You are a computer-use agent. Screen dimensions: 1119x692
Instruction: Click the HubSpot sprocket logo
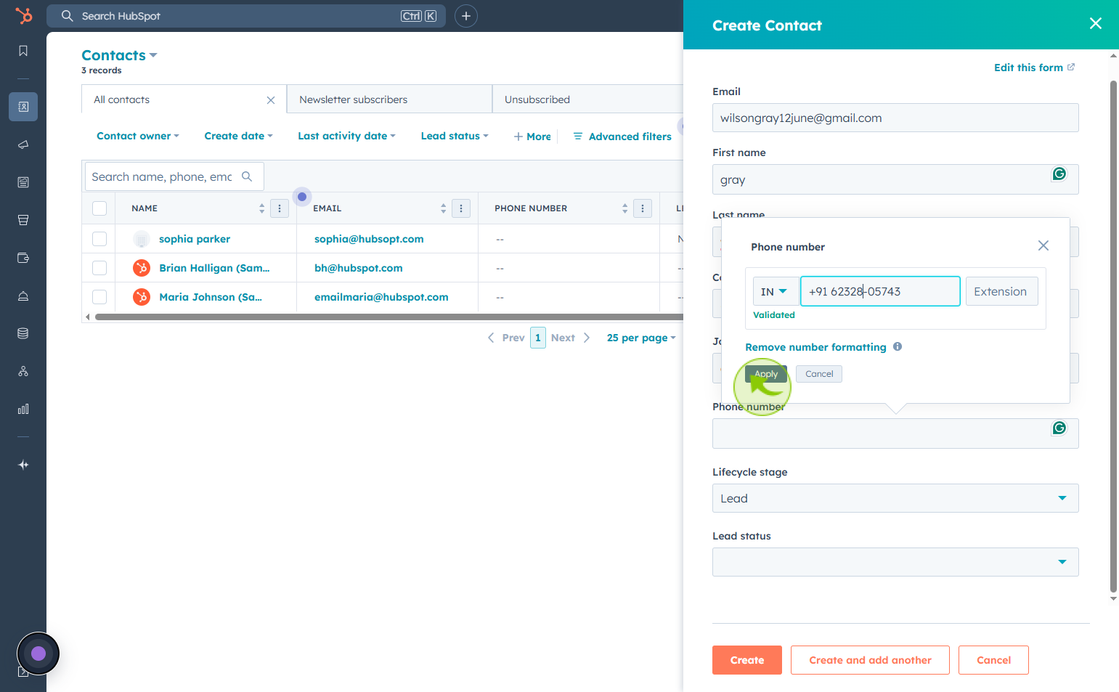pos(24,15)
